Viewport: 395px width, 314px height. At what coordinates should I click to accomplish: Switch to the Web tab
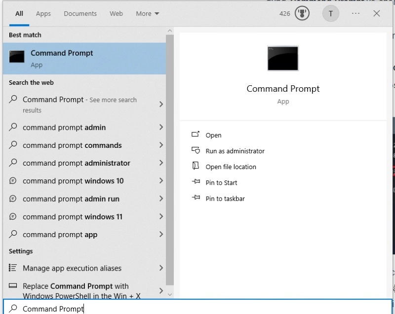116,14
